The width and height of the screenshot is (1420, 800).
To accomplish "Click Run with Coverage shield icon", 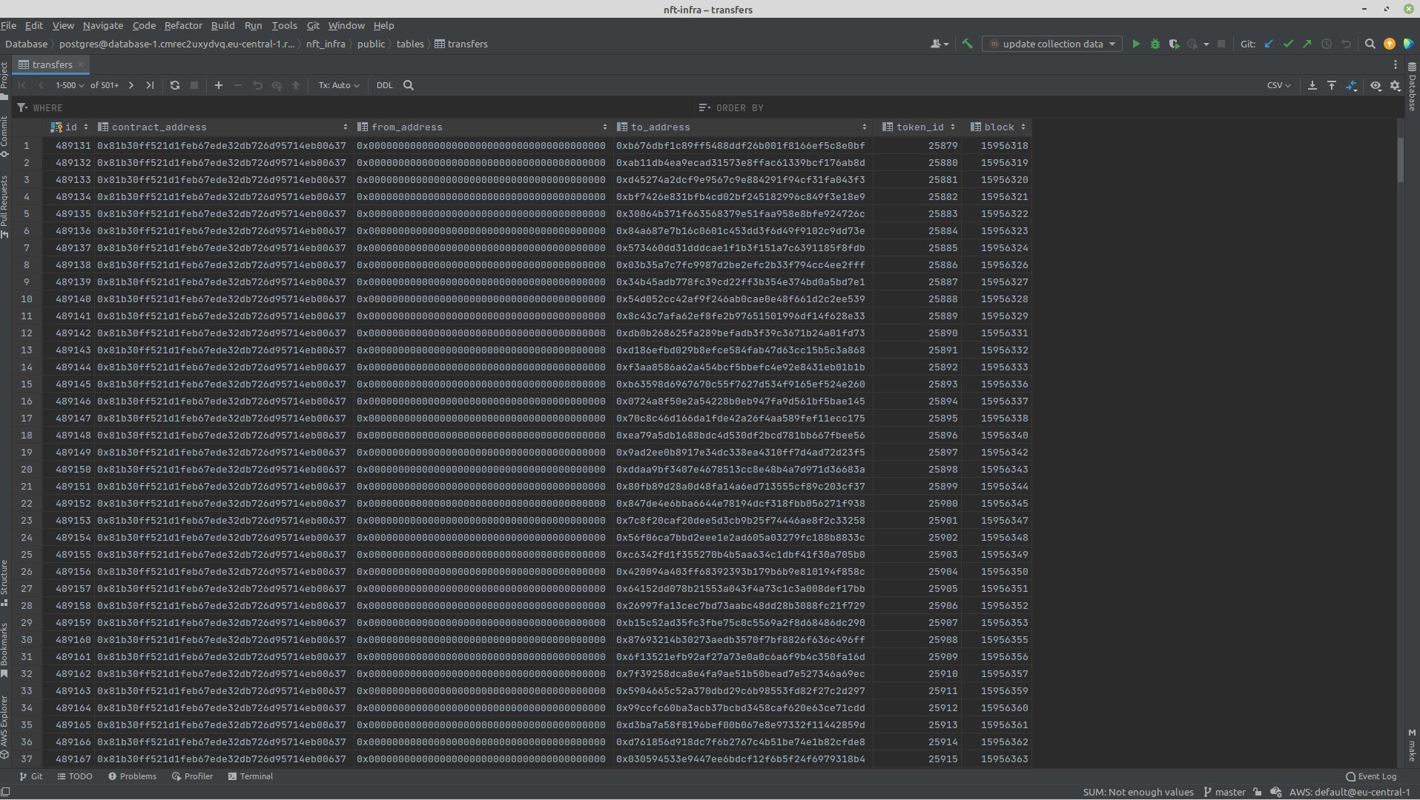I will click(x=1174, y=44).
